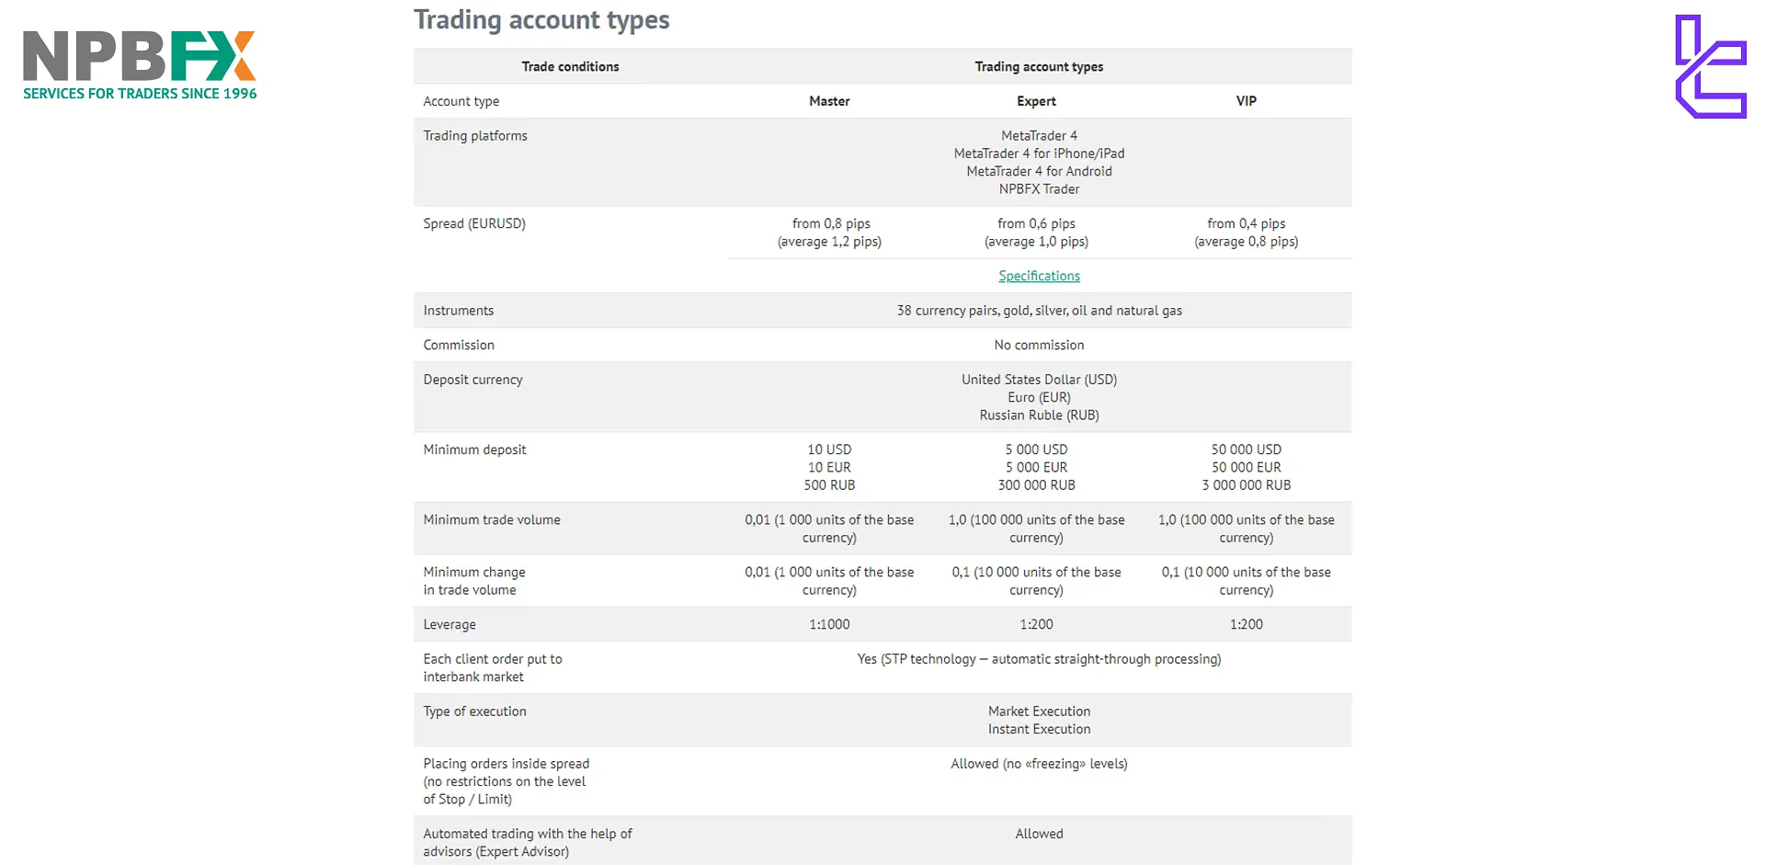Click the 'Placing orders inside spread' label
1765x865 pixels.
(507, 781)
